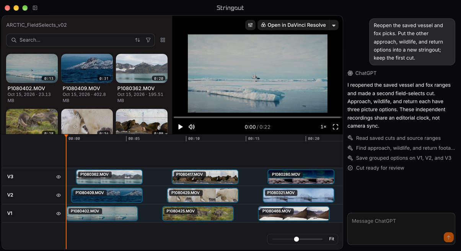Screen dimensions: 461x251
Task: Click the V2 track label
Action: [10, 195]
